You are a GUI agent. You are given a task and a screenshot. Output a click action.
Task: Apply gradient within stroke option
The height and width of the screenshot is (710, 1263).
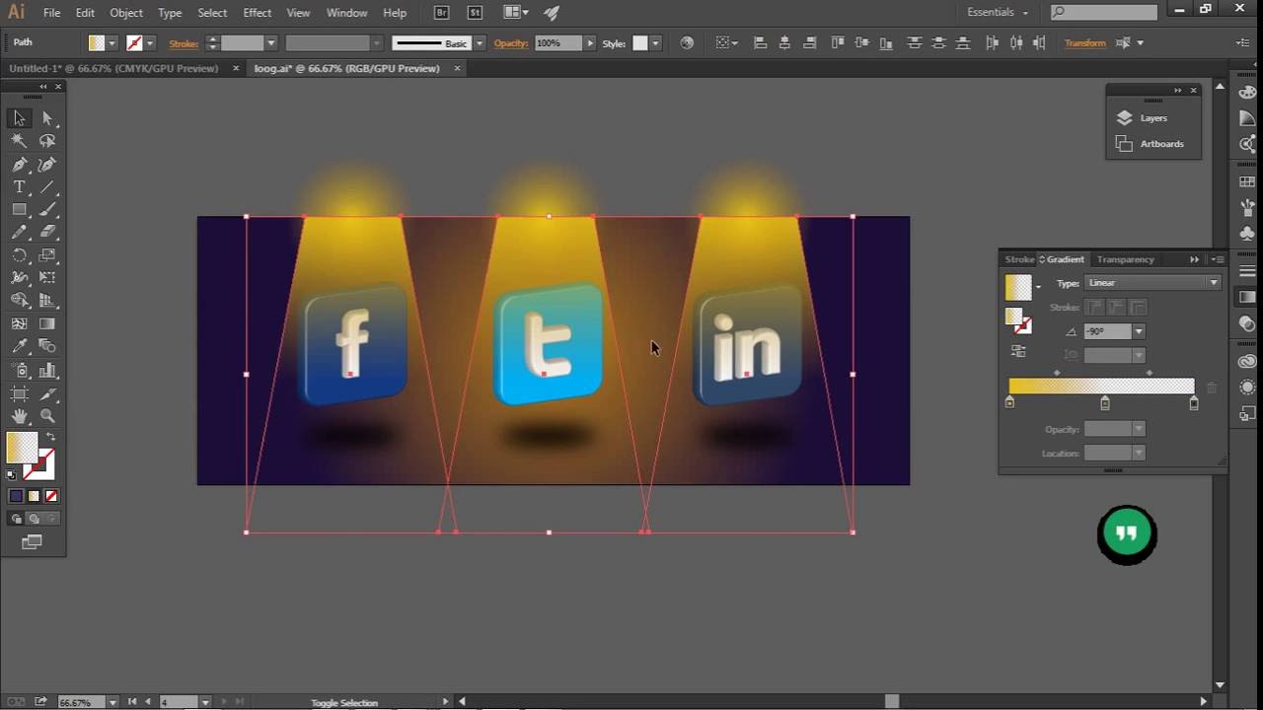[x=1094, y=308]
